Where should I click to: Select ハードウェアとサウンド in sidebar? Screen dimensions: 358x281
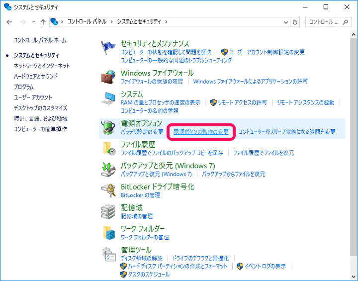[x=36, y=76]
